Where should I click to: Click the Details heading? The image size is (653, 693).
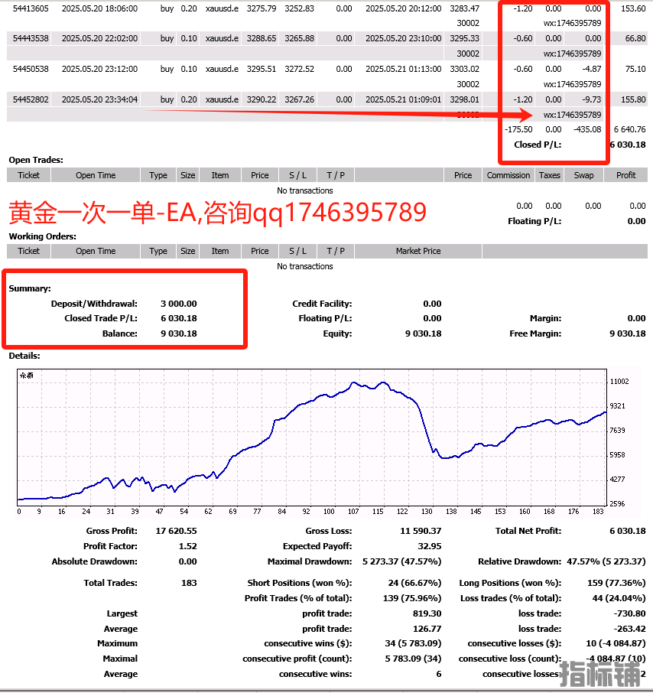(24, 356)
